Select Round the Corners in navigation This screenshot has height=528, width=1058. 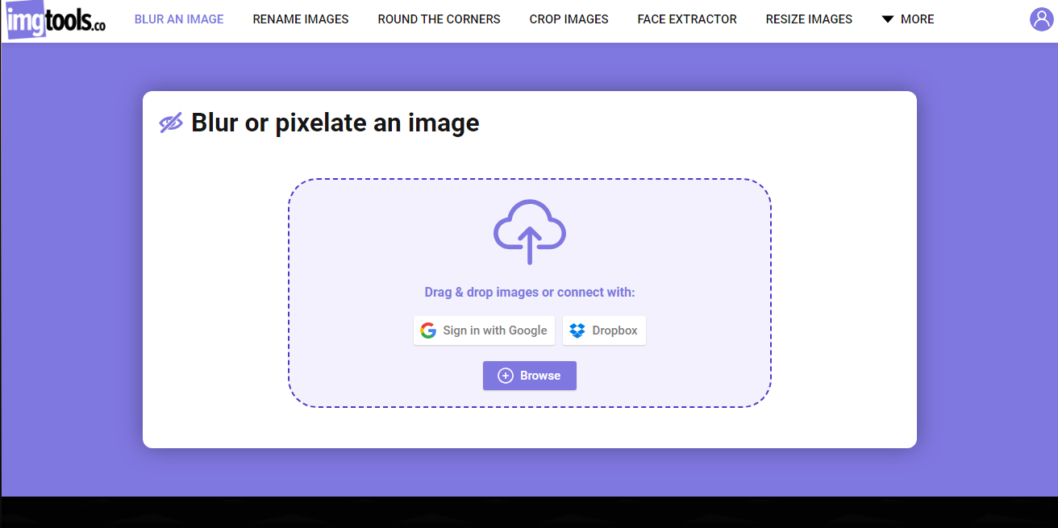(439, 19)
